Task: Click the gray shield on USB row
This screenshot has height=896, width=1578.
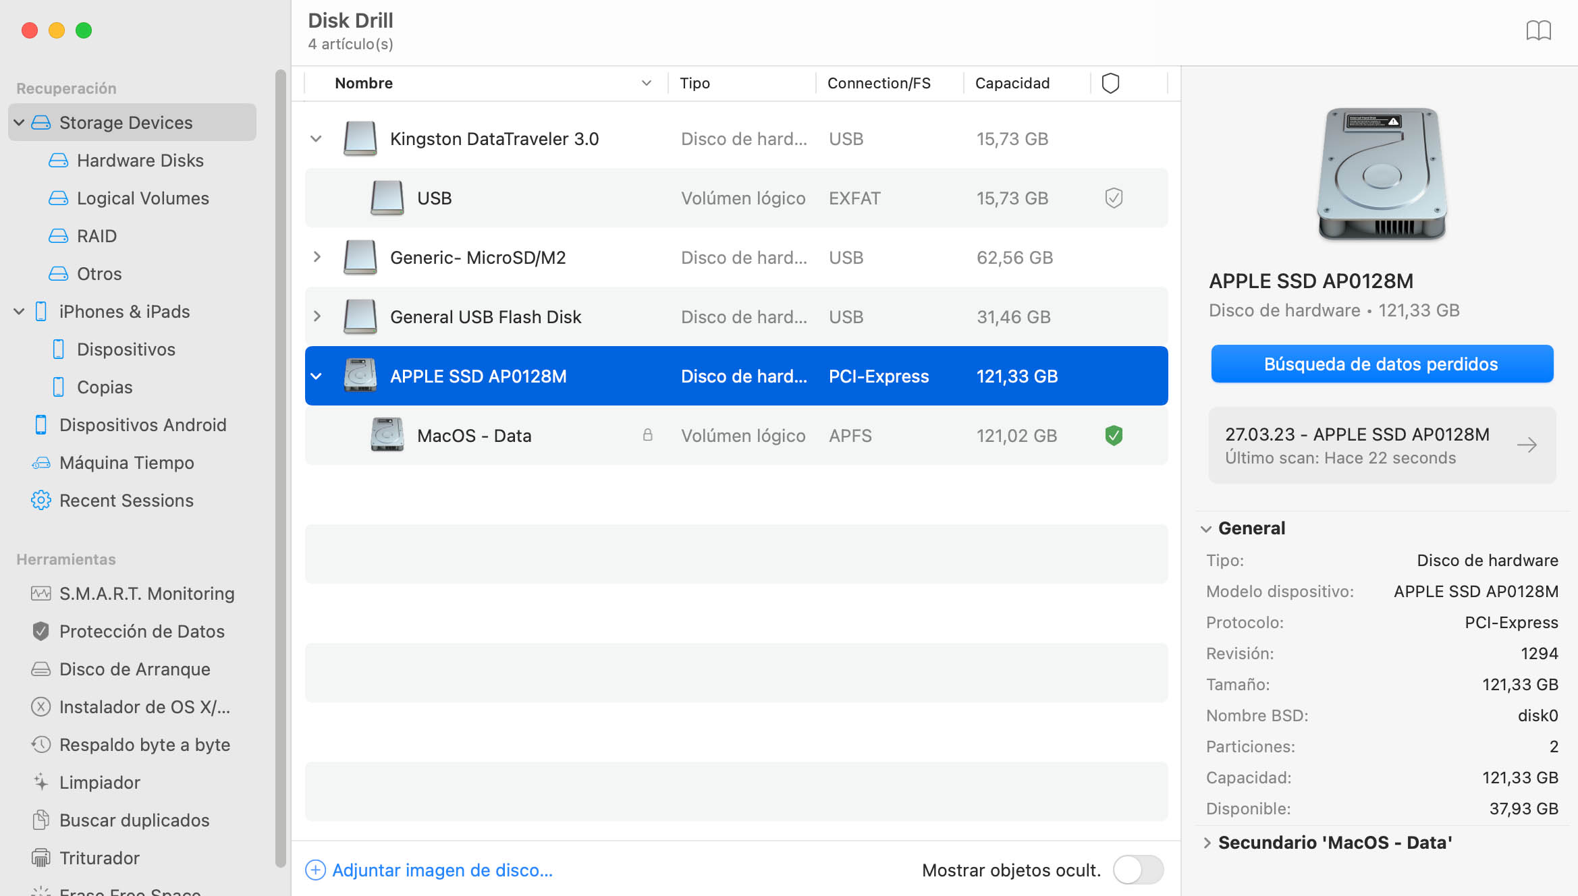Action: 1114,198
